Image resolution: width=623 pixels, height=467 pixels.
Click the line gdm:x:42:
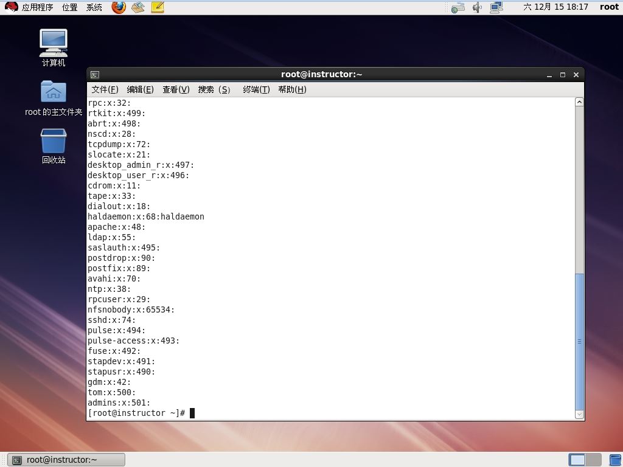pos(110,382)
